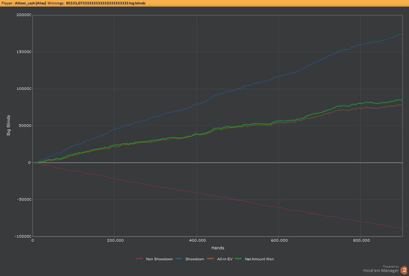
Task: Click the red Non Showdown legend line
Action: tap(139, 259)
